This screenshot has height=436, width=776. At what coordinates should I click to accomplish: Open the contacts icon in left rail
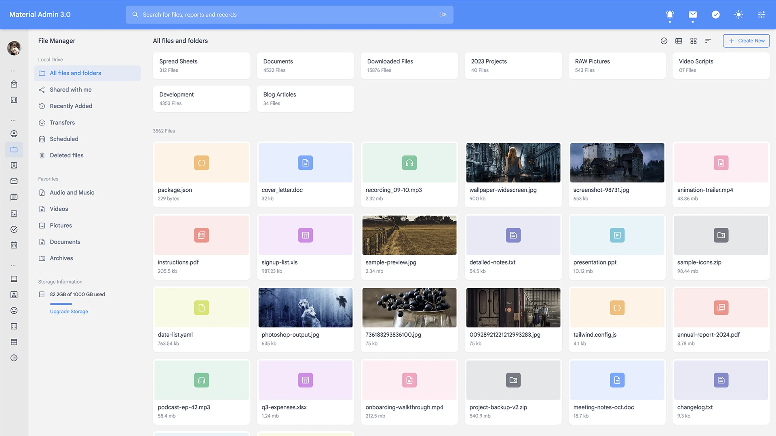point(14,165)
